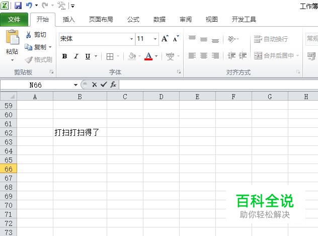
Task: Click the Copy button
Action: [x=36, y=47]
